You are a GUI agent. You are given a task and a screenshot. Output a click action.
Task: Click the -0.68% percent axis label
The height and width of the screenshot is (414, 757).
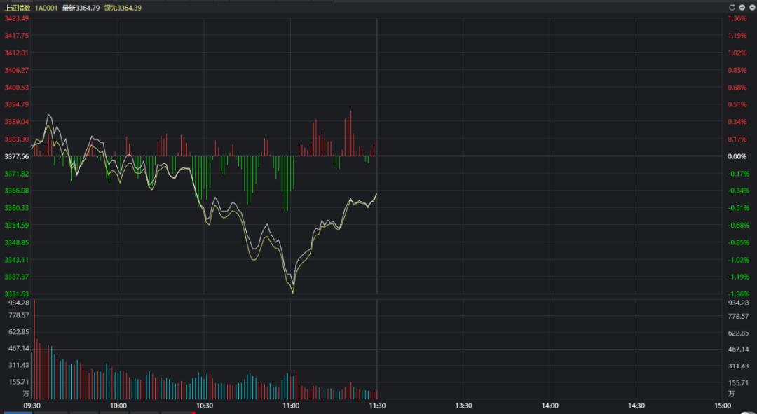738,225
